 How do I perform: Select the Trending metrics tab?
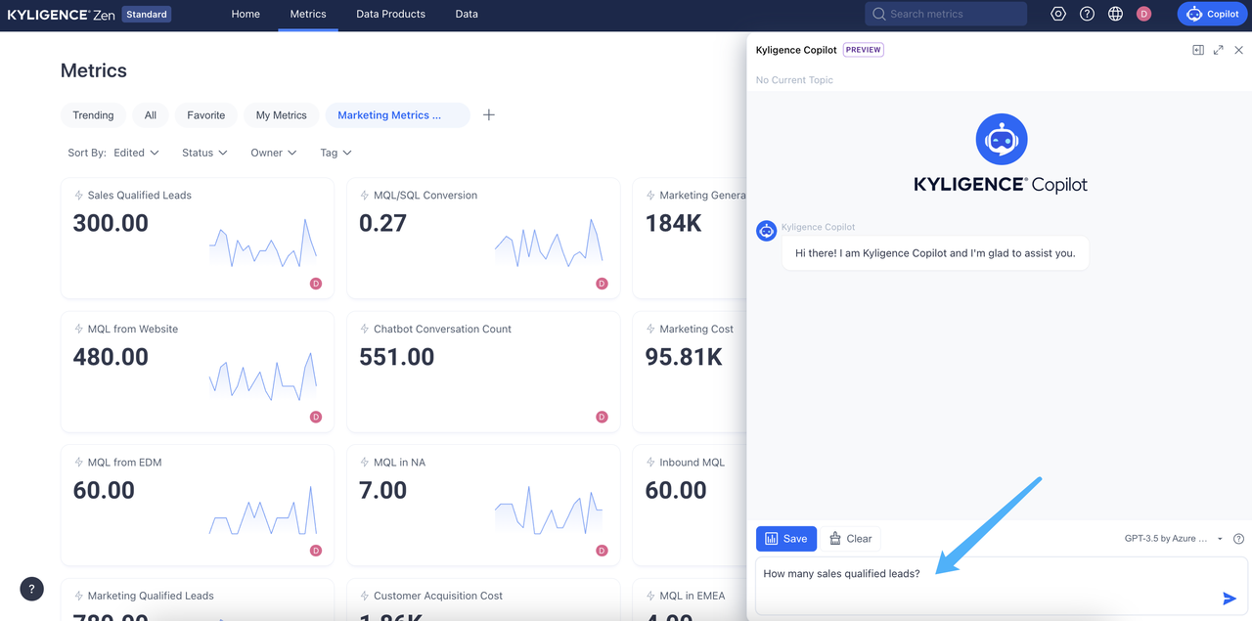[93, 114]
